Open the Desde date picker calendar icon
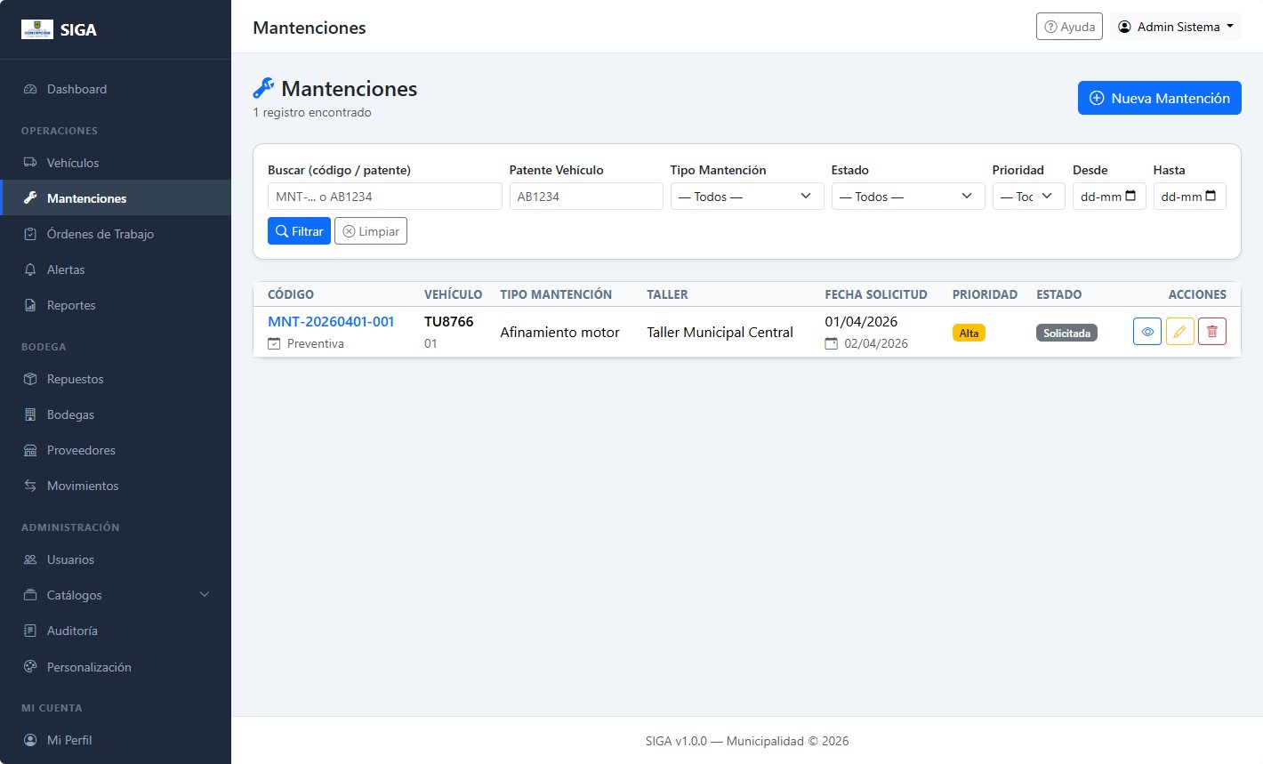Viewport: 1263px width, 764px height. point(1130,196)
